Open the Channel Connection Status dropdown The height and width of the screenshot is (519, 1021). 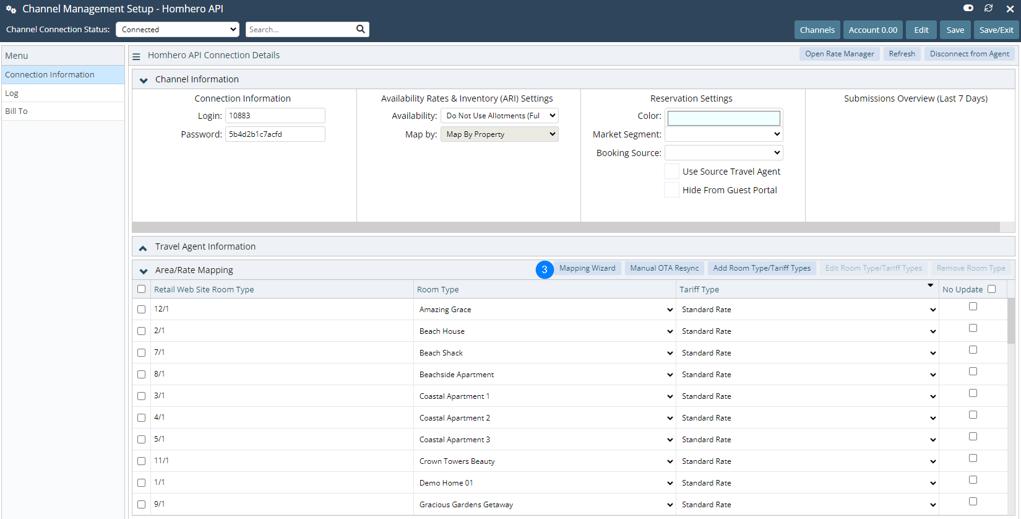click(177, 29)
